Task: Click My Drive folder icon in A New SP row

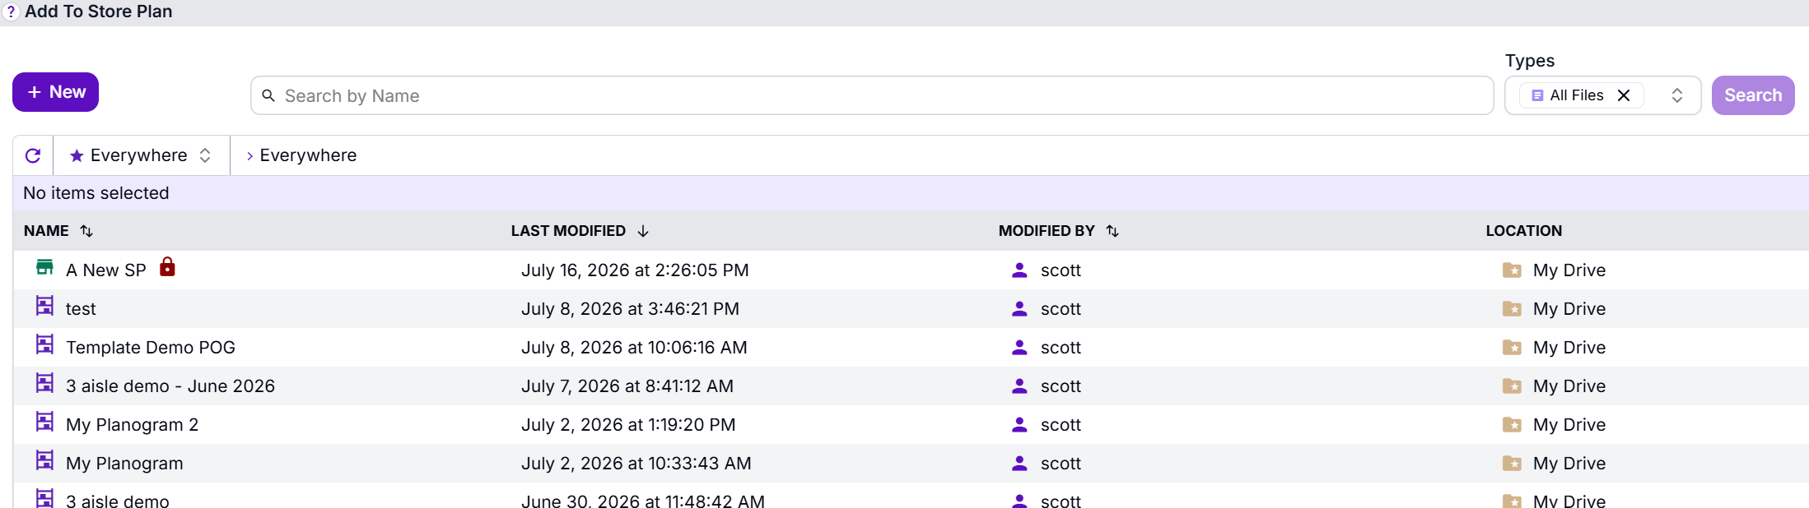Action: [1512, 270]
